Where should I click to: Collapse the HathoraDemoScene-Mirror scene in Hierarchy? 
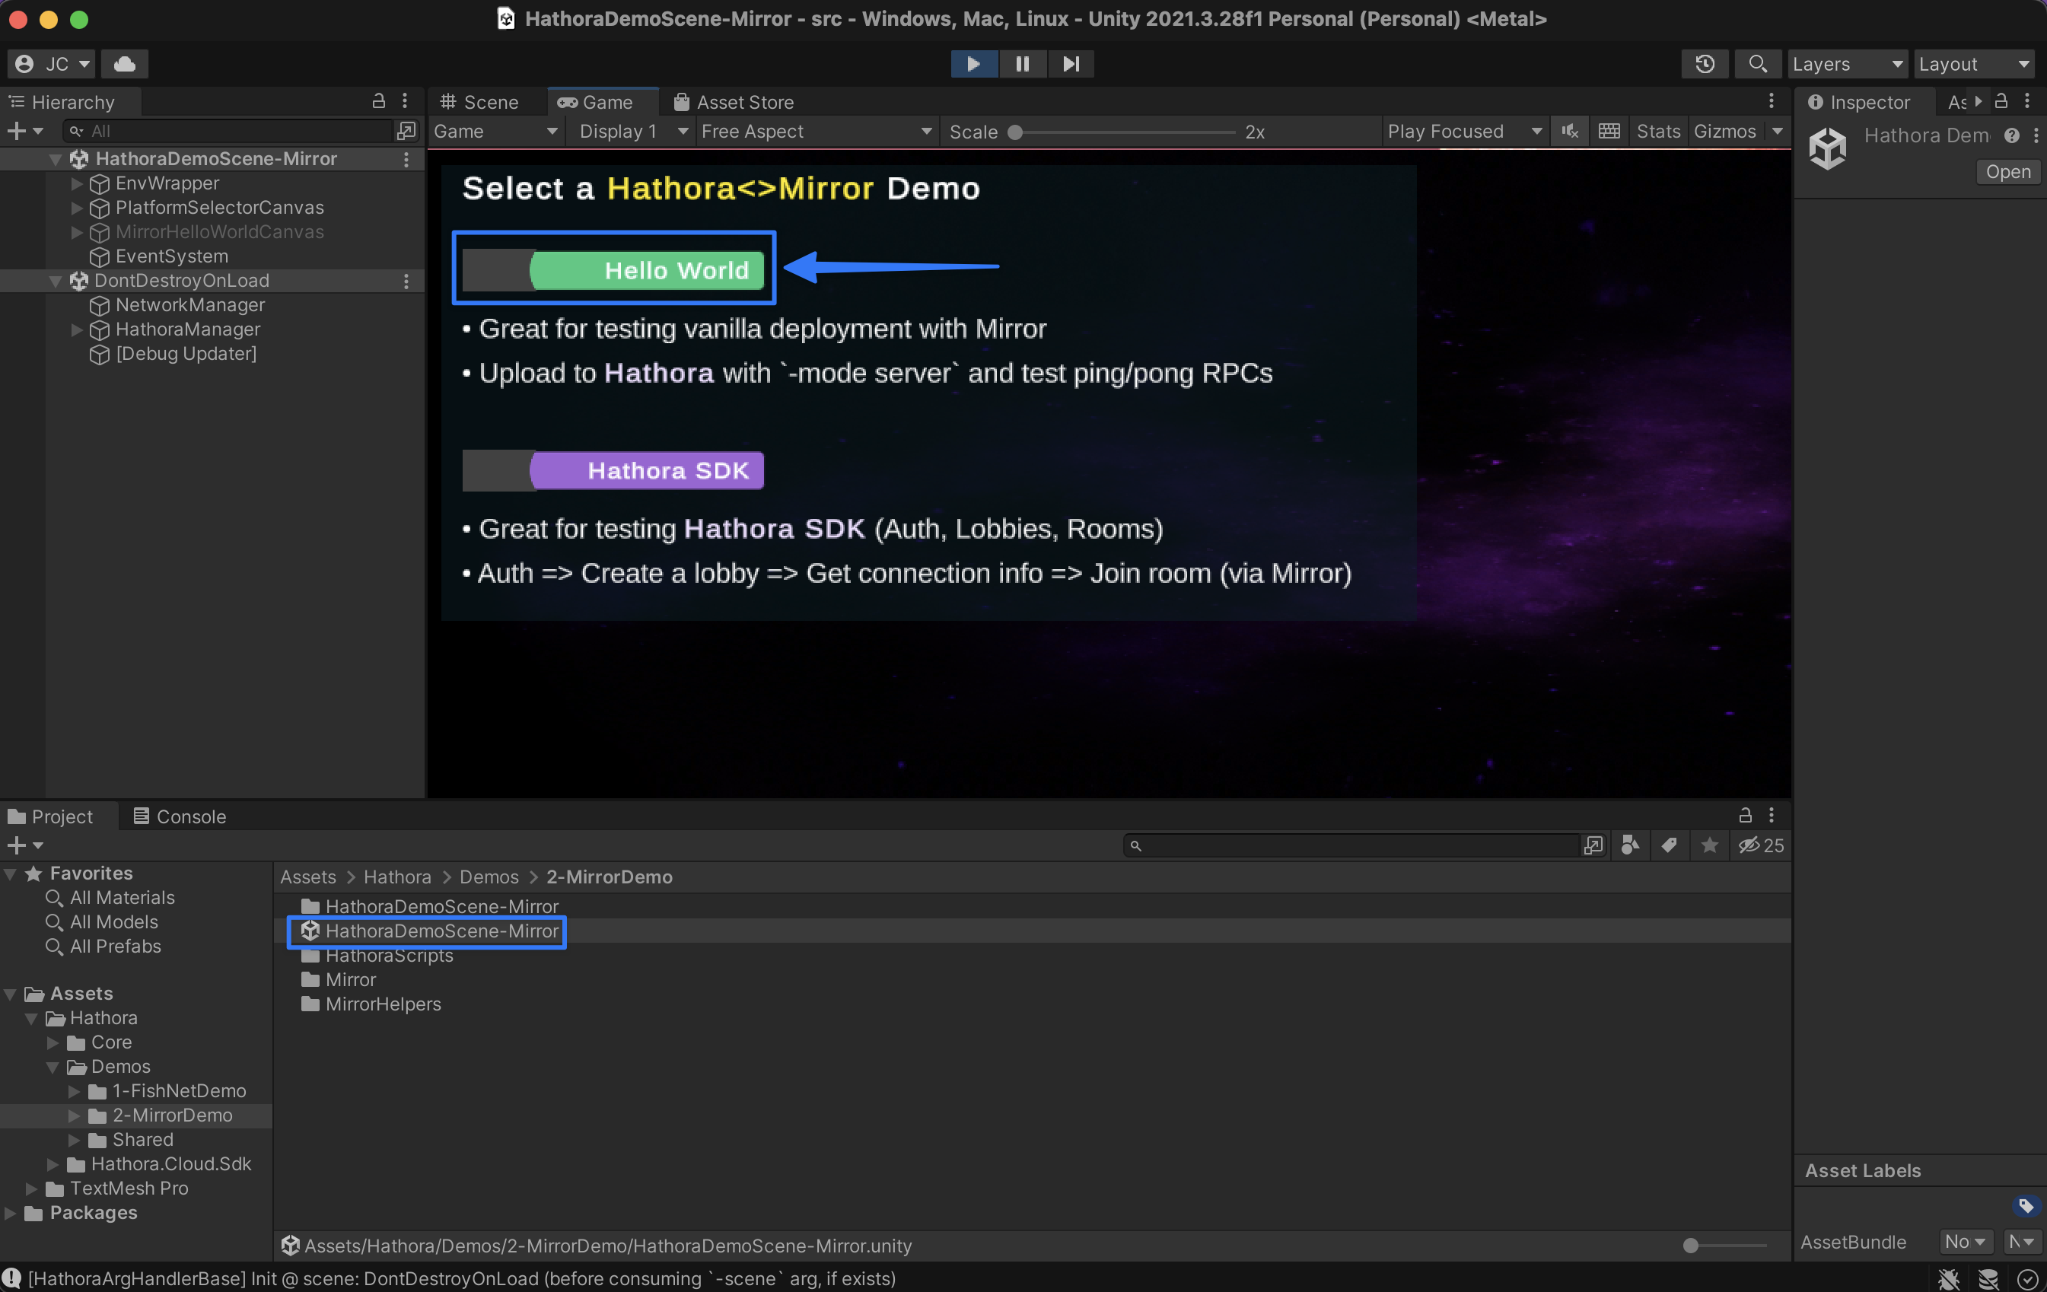coord(56,159)
